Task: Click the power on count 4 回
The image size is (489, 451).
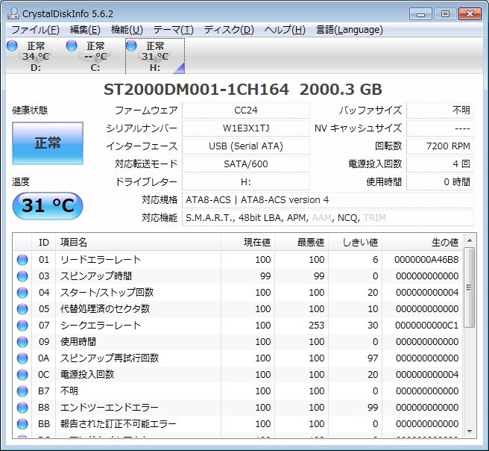Action: [440, 164]
